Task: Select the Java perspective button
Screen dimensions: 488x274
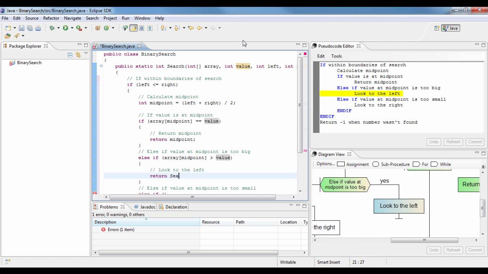Action: pos(450,28)
